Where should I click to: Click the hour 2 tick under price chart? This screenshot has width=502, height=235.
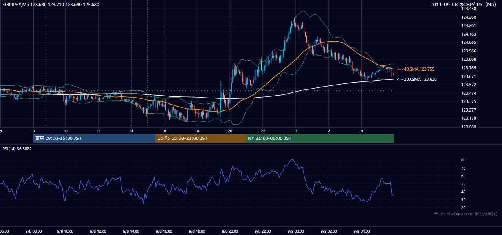(329, 131)
